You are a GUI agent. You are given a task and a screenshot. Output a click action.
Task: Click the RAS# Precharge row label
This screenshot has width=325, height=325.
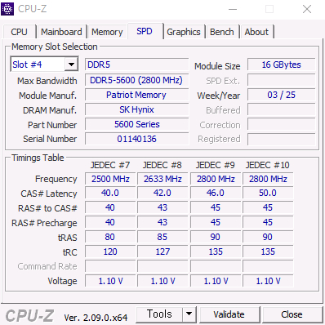pyautogui.click(x=44, y=223)
